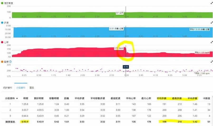
Task: Click lap 1 time value 1:25.8 in 時間 column
Action: [x=25, y=104]
